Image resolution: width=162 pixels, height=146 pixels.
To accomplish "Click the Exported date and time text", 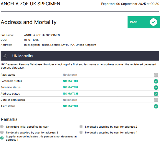I will [x=130, y=4].
